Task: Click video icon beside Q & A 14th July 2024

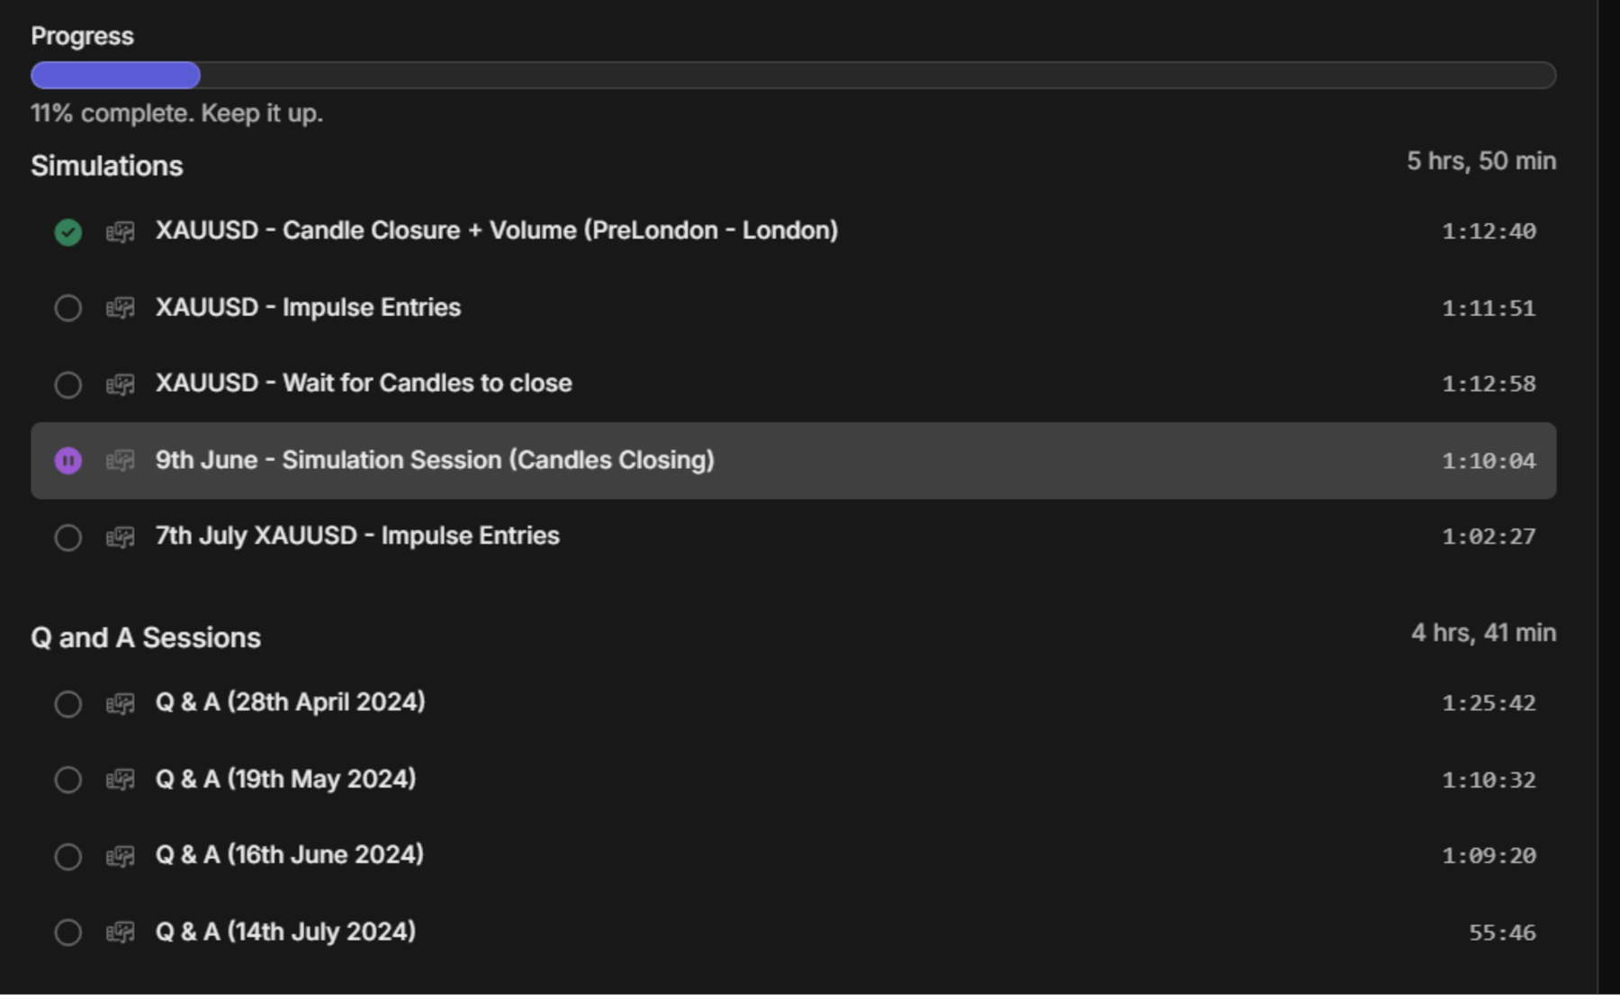Action: tap(120, 932)
